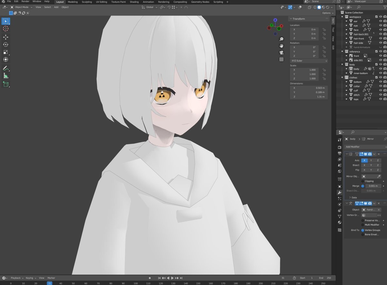Open the Render menu
Viewport: 387px width, 285px height.
[25, 2]
